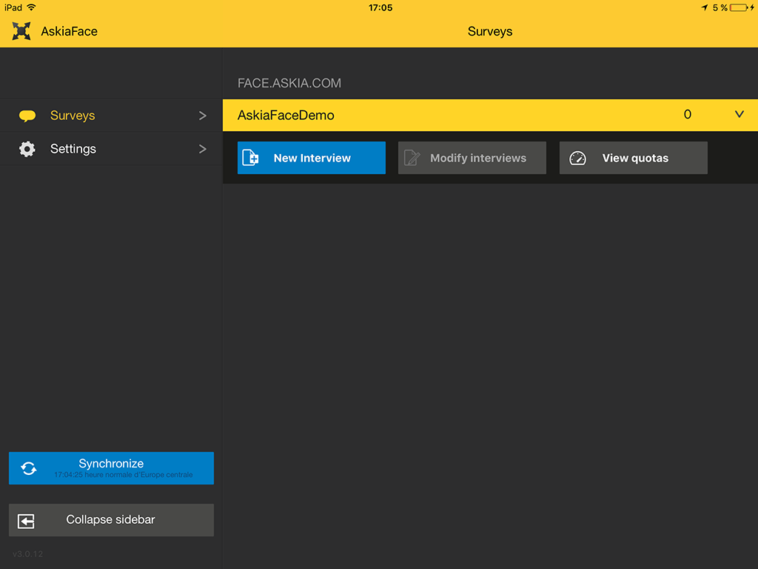The image size is (758, 569).
Task: Click the New Interview document-plus icon
Action: click(x=250, y=158)
